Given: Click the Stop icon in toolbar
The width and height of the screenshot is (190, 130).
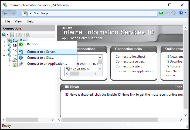Looking at the screenshot, I should [167, 13].
